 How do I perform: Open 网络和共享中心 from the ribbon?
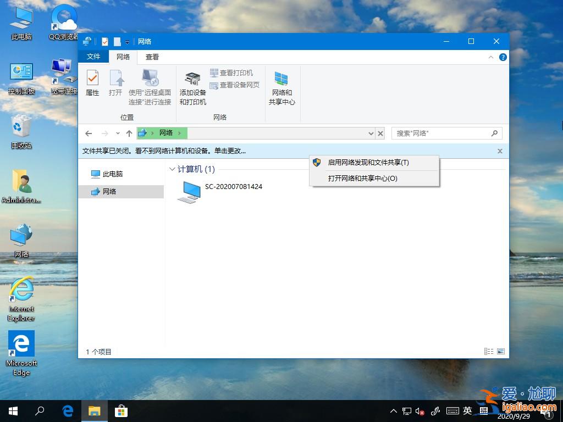click(x=282, y=85)
